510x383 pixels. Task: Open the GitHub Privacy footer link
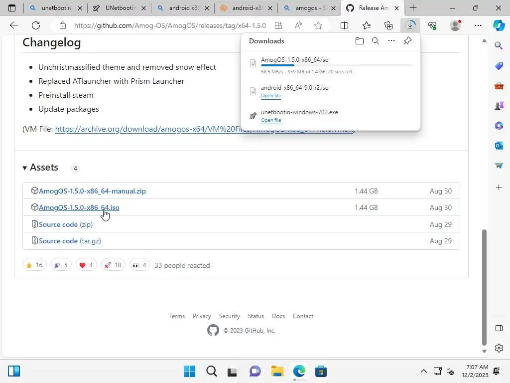202,316
